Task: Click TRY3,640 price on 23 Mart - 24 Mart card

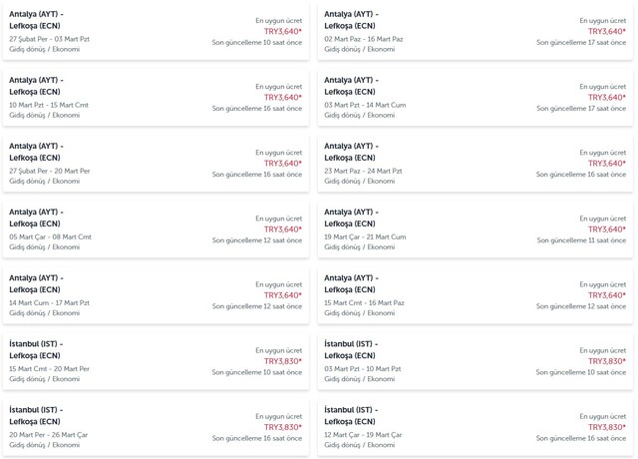Action: pos(607,163)
